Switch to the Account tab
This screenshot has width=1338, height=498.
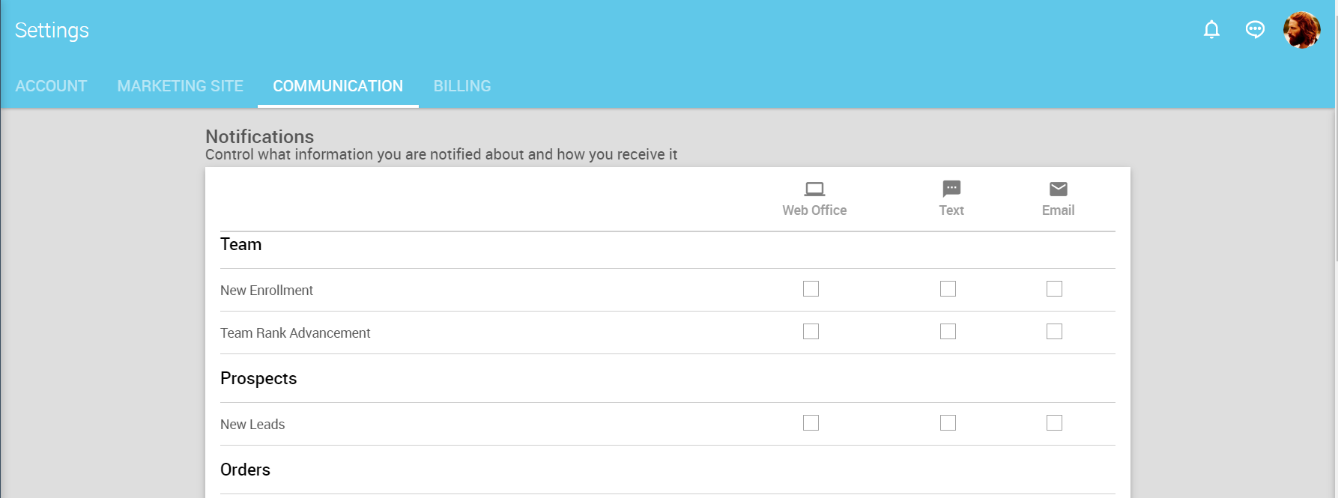click(x=51, y=86)
